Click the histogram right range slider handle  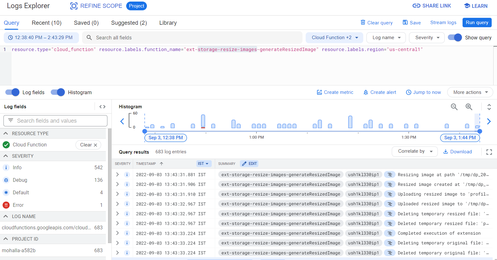(x=480, y=131)
